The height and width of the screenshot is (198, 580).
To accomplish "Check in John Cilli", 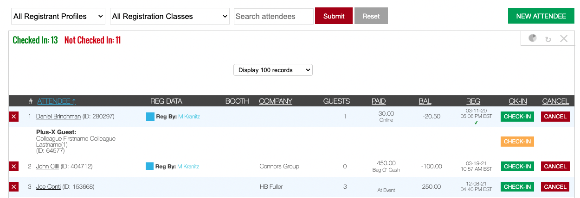I will coord(517,167).
